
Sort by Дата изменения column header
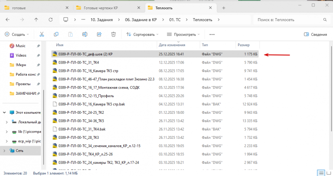tap(172, 45)
